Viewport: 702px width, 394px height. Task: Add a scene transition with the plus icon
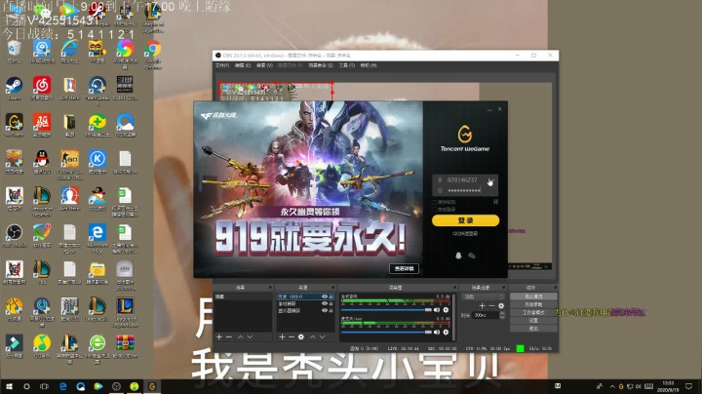482,306
